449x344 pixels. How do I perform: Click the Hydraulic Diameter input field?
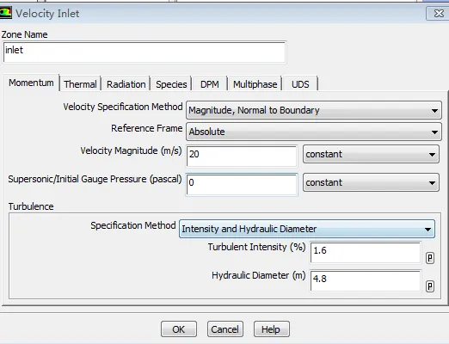(366, 281)
